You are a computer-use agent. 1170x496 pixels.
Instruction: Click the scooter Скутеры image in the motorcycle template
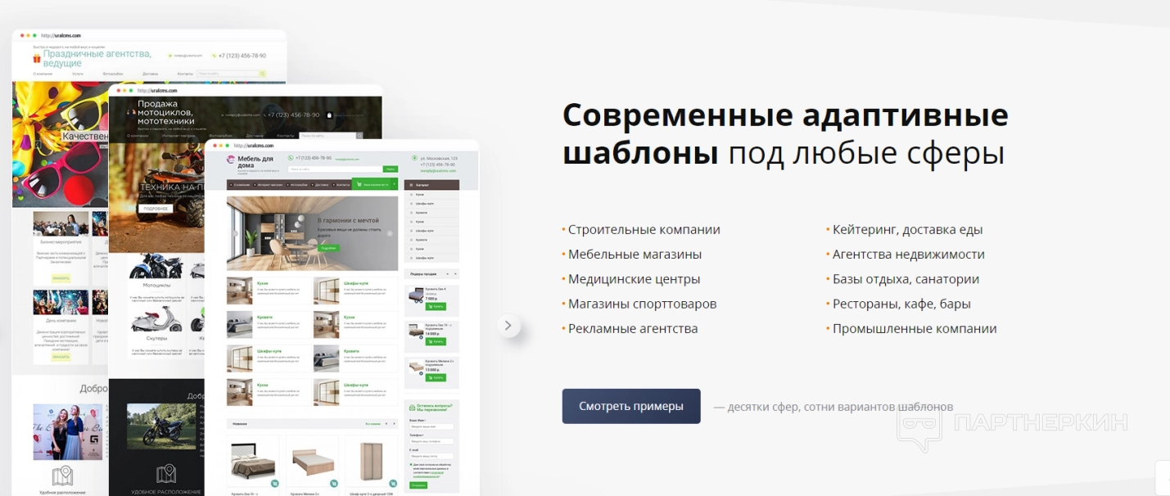click(156, 318)
